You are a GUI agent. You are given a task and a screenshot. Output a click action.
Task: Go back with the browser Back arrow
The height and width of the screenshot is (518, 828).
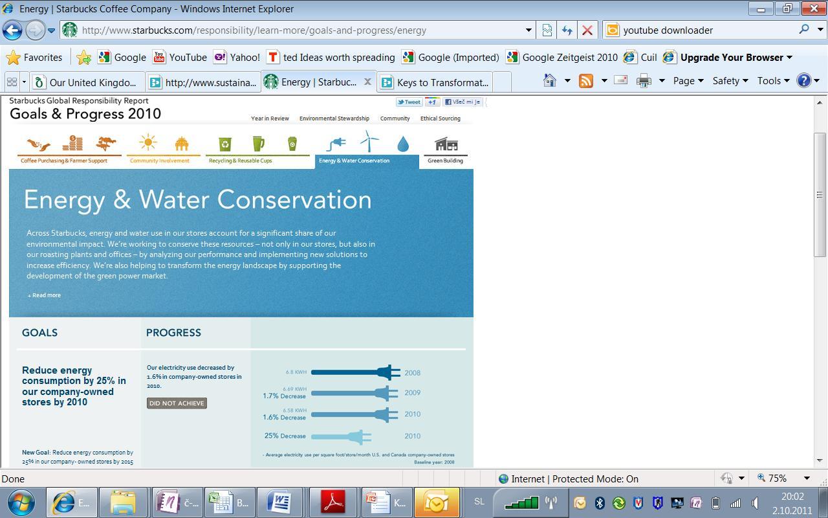click(x=12, y=30)
